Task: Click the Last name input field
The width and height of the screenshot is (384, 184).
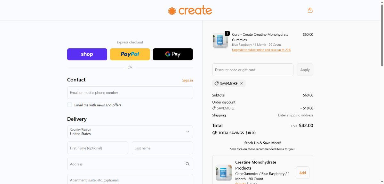Action: tap(162, 148)
